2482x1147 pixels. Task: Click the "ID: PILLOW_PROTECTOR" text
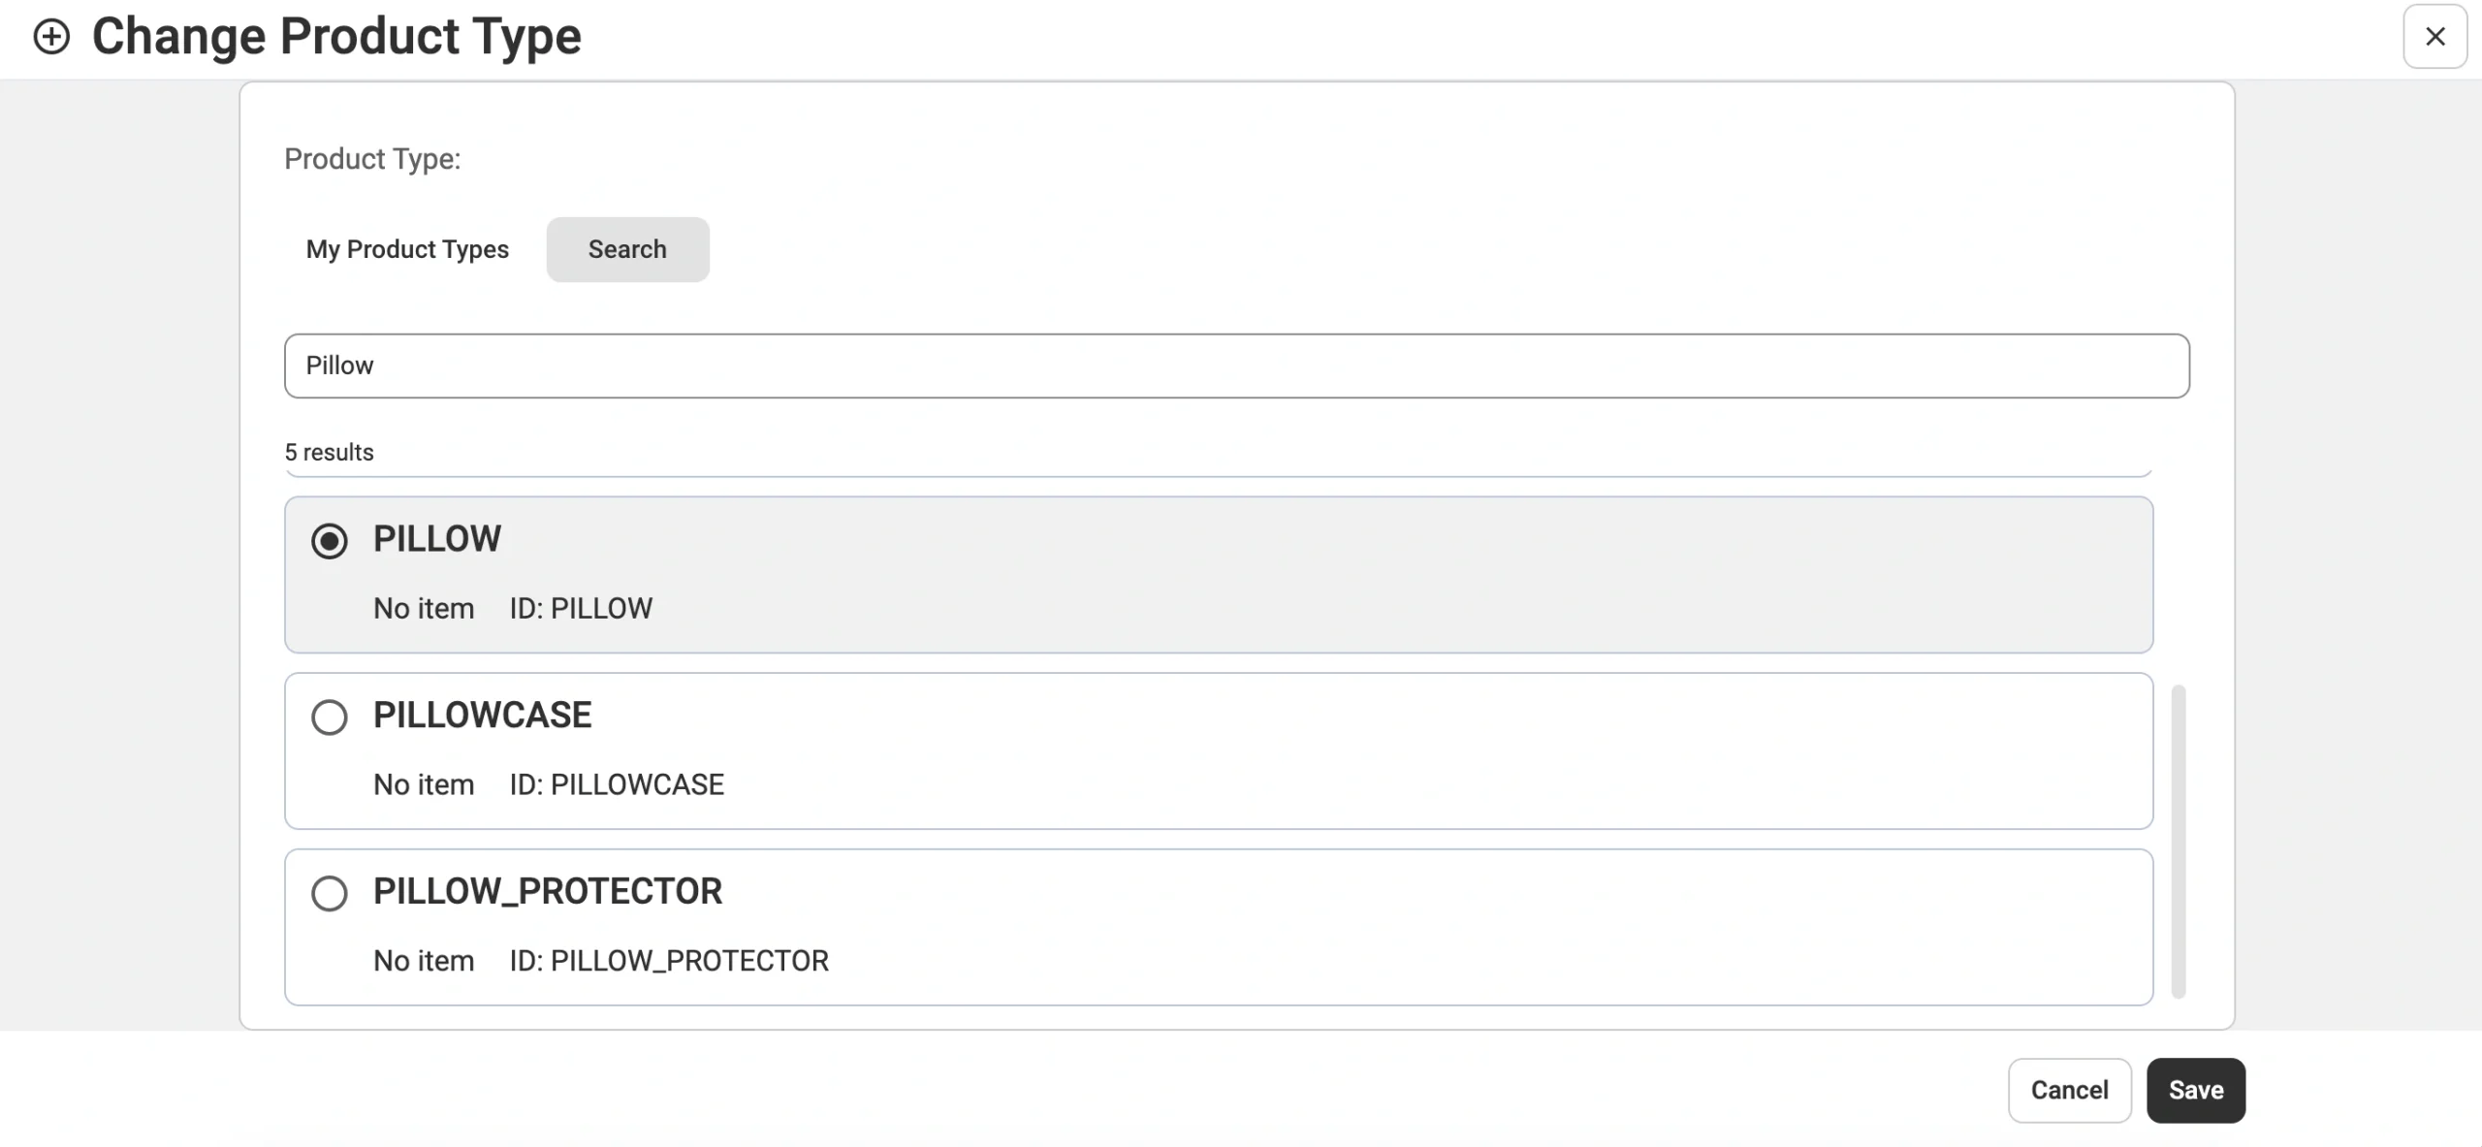(x=669, y=961)
